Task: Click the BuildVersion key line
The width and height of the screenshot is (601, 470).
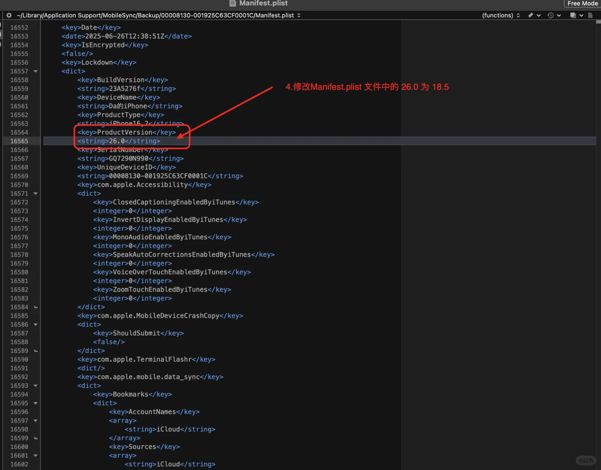Action: (x=123, y=80)
